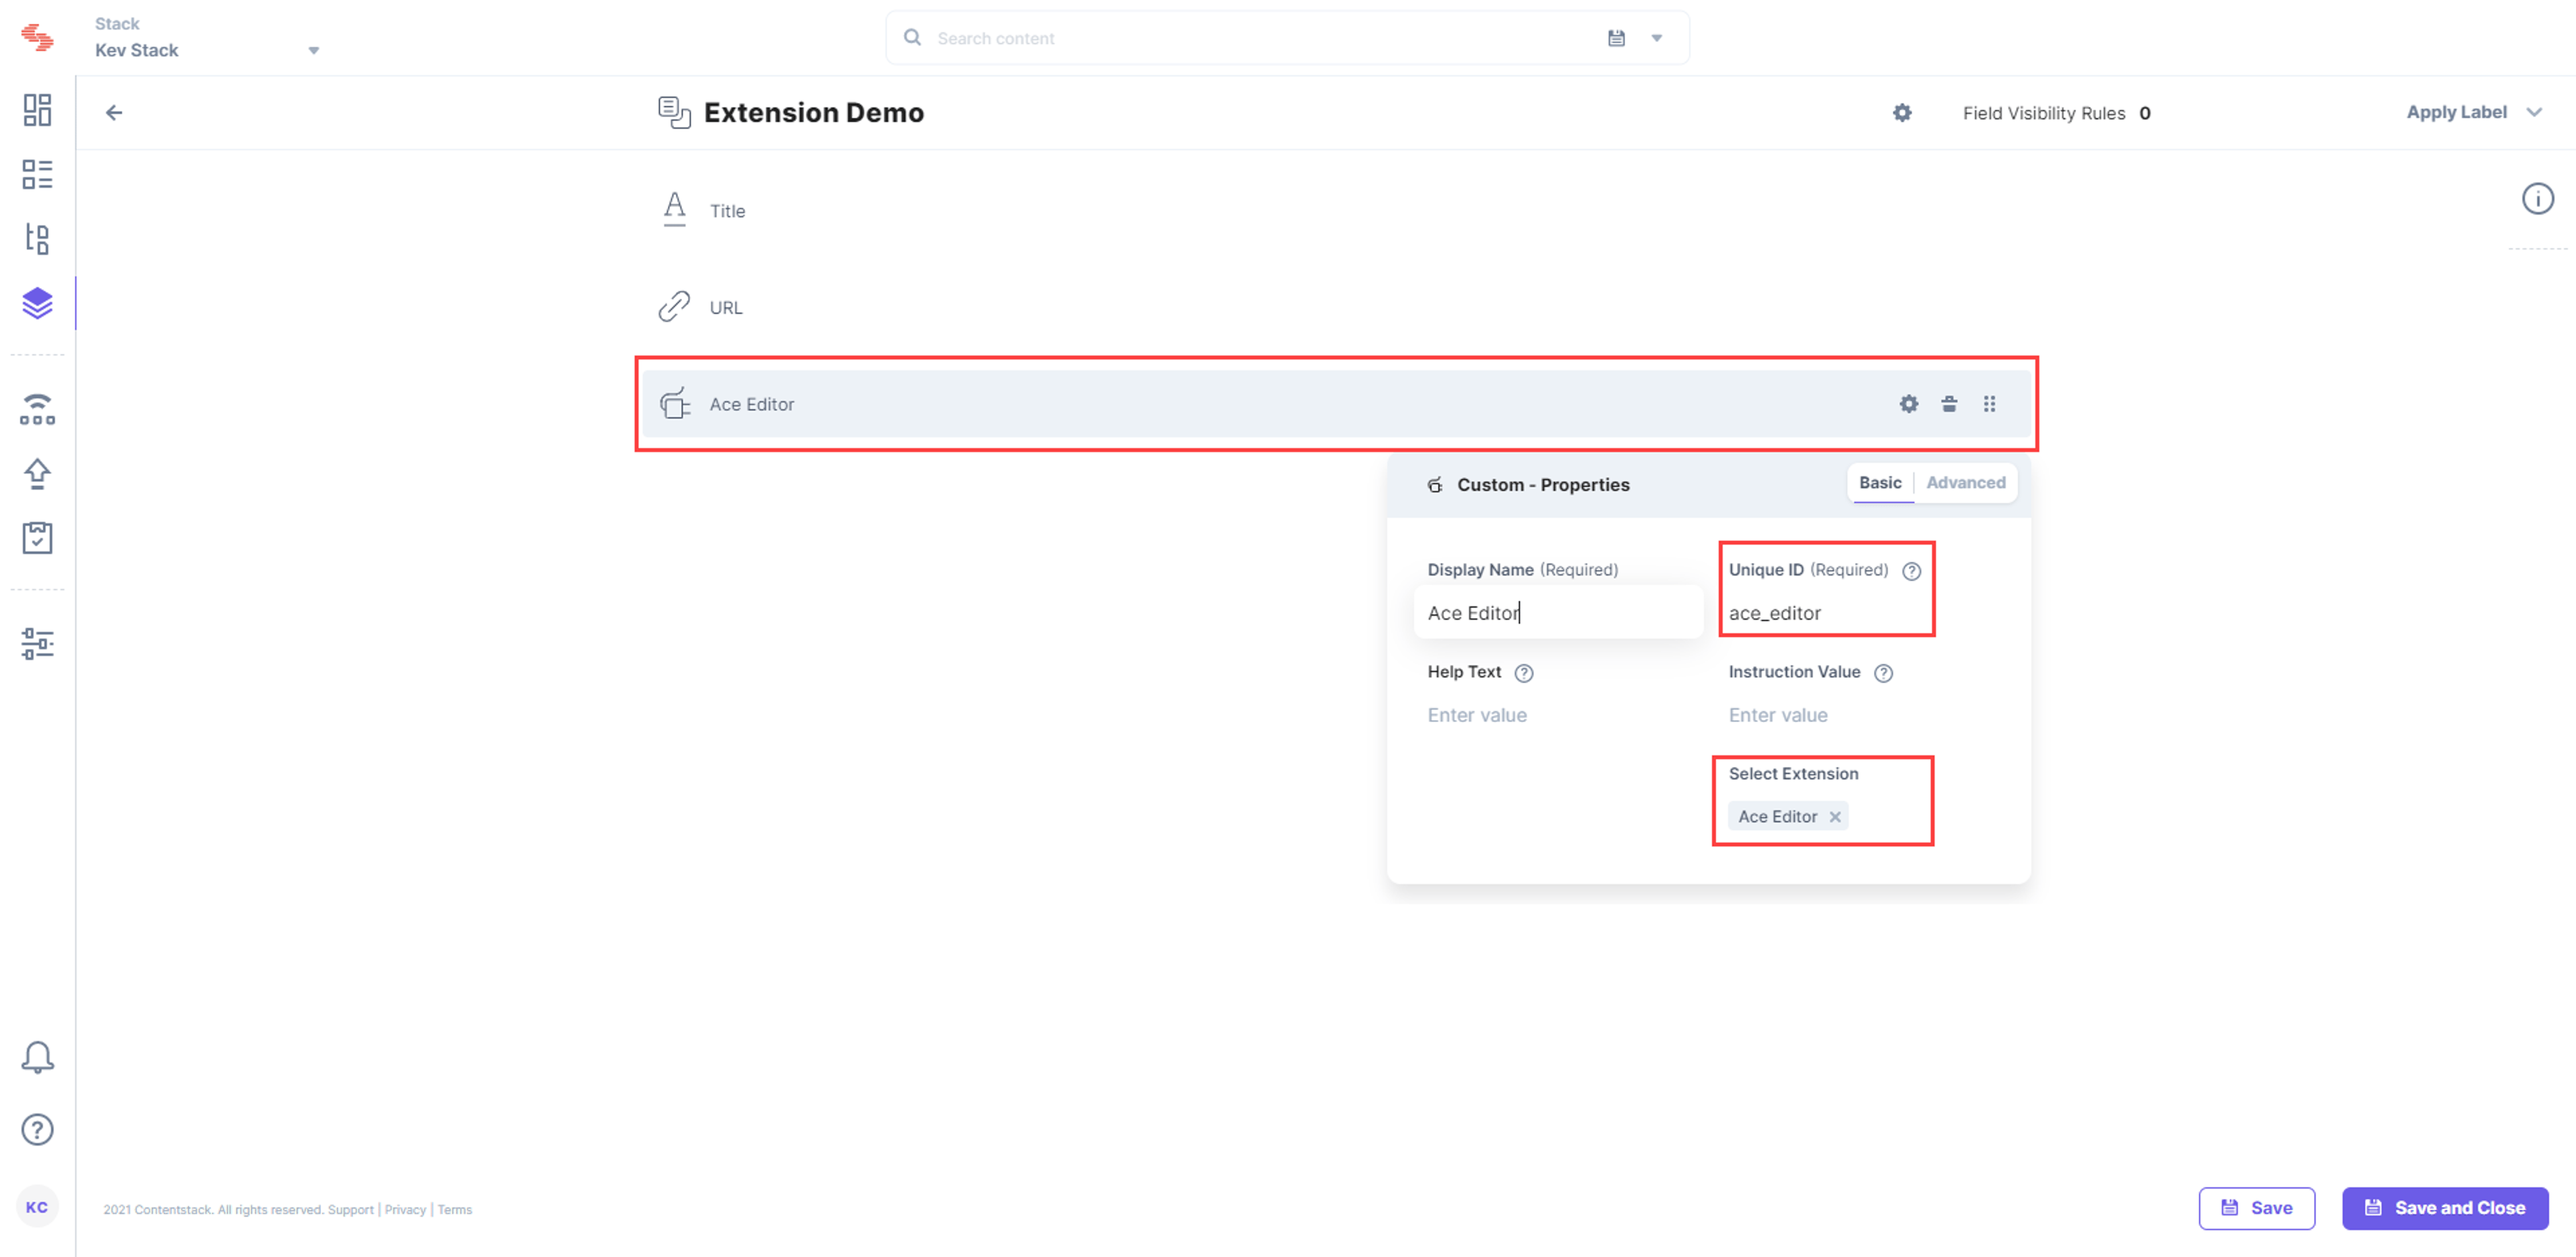The image size is (2576, 1257).
Task: Open the Settings sliders icon in sidebar
Action: coord(37,644)
